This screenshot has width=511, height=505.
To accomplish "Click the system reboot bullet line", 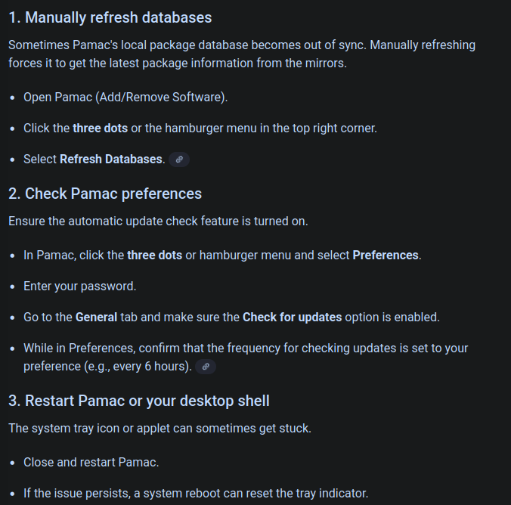I will (195, 494).
